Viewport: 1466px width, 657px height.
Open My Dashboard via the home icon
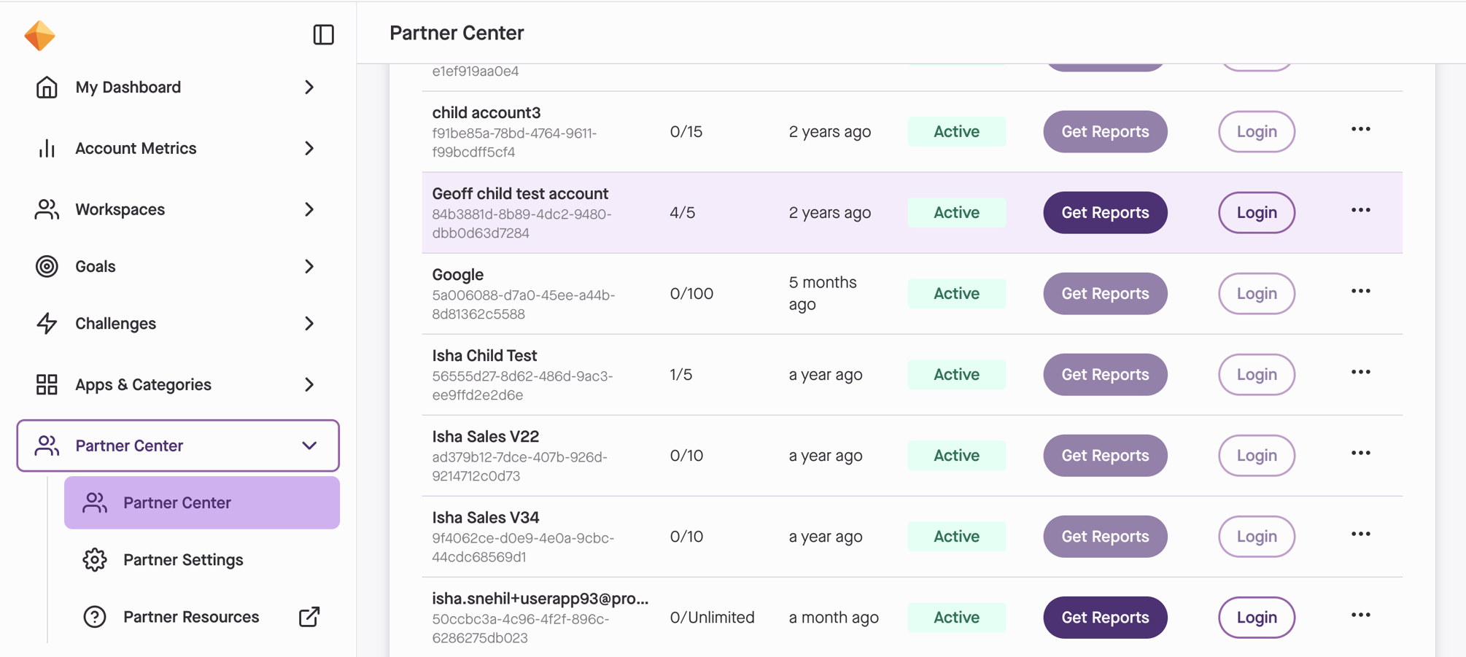point(47,87)
